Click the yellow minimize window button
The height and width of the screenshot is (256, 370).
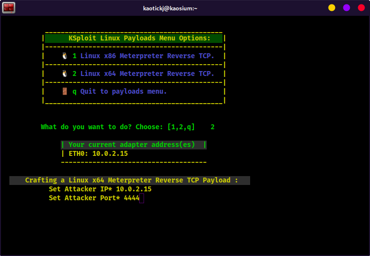[332, 8]
